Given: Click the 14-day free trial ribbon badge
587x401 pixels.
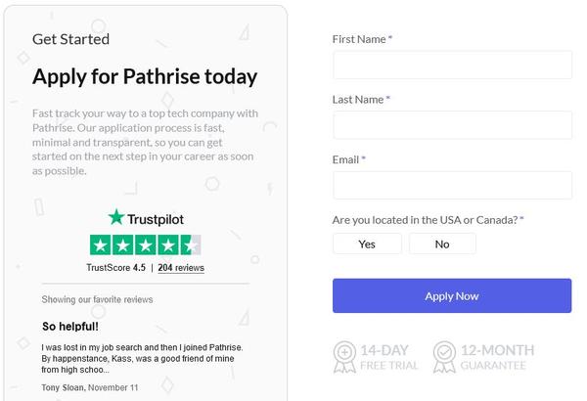Looking at the screenshot, I should point(344,357).
